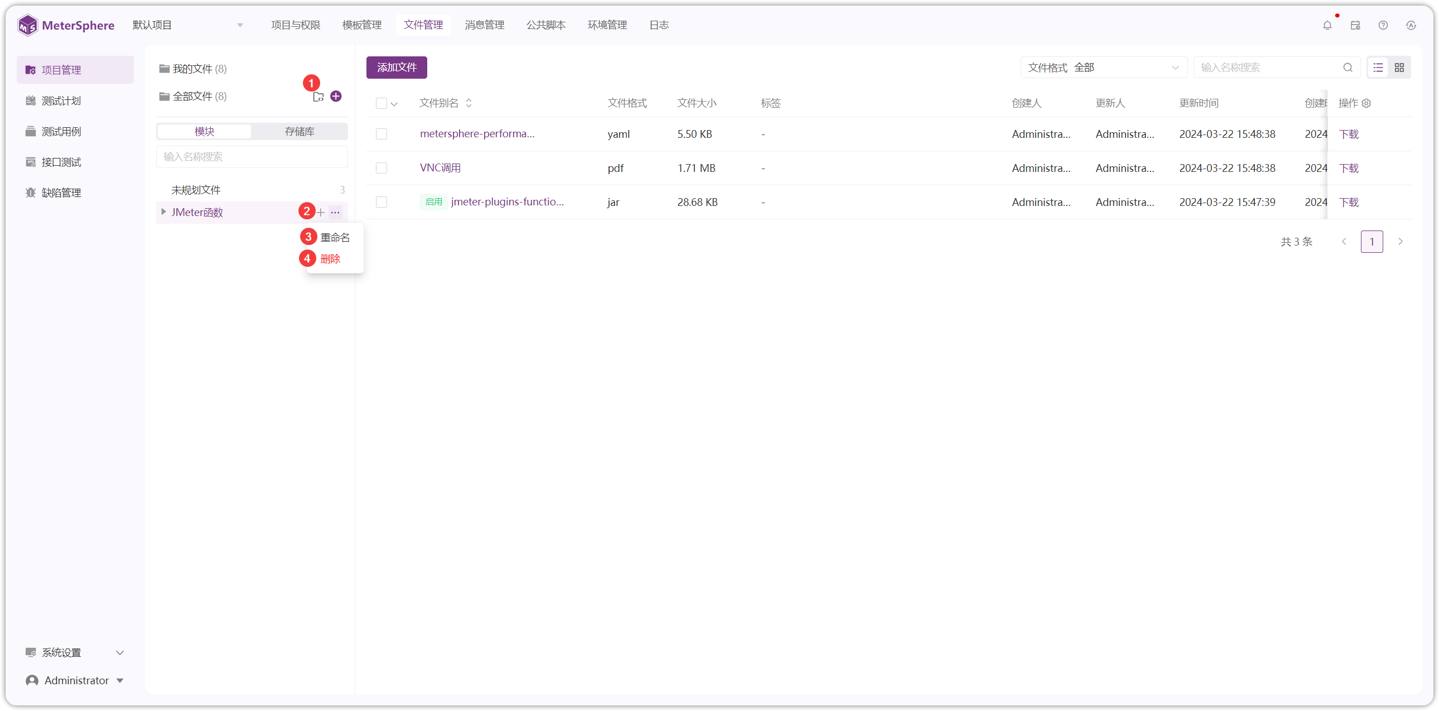Tick the VNC调用 row checkbox
The image size is (1439, 711).
[382, 168]
